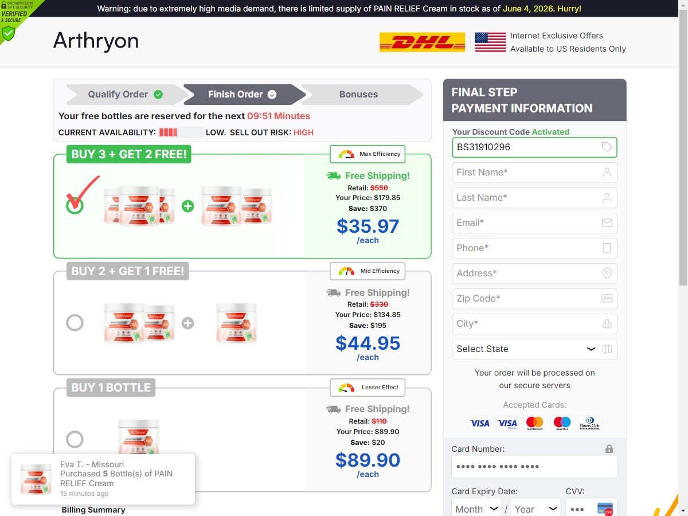Click the BUY 3 + GET 2 FREE! banner
The width and height of the screenshot is (688, 516).
[x=129, y=154]
